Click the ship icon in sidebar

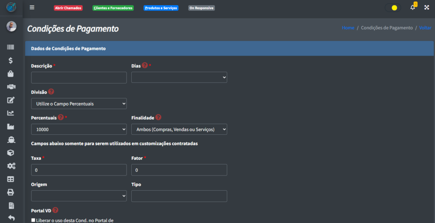(x=11, y=139)
